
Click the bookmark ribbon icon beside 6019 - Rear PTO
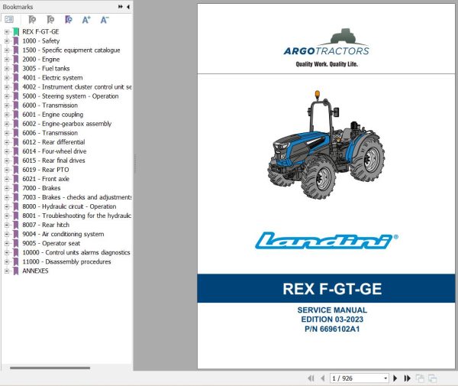coord(16,170)
